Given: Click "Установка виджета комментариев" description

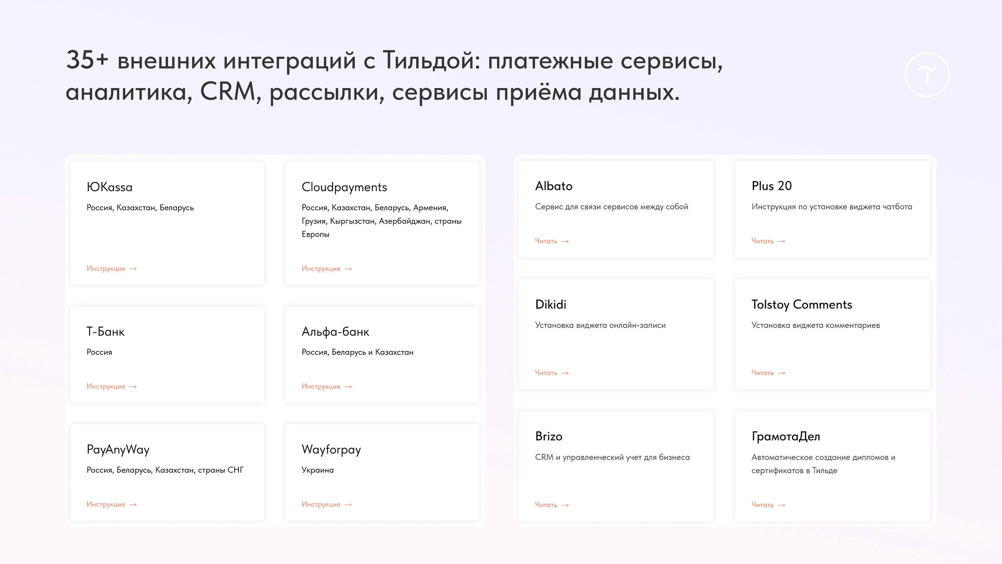Looking at the screenshot, I should (815, 326).
